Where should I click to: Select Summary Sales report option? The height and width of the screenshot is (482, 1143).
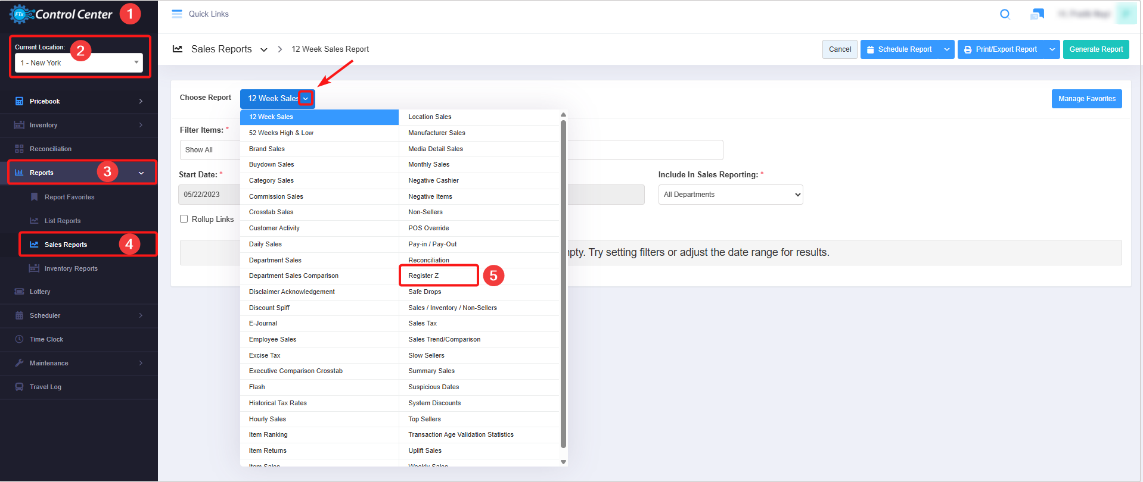click(431, 371)
